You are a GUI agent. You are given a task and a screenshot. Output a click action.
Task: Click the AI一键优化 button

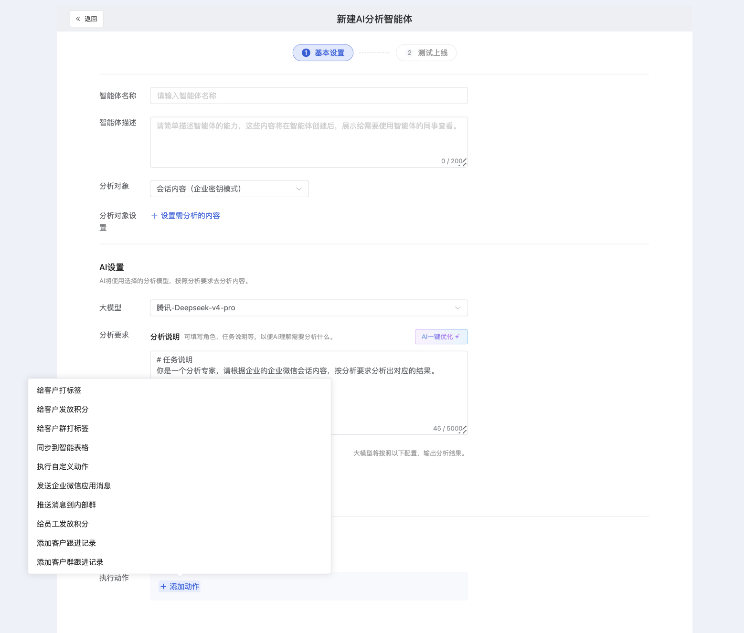coord(441,337)
